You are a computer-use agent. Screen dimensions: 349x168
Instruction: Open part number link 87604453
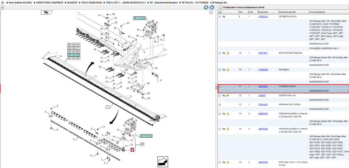click(x=263, y=105)
